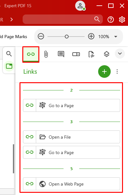Screen dimensions: 128x195
Task: Open the Links panel tab
Action: coord(31,54)
